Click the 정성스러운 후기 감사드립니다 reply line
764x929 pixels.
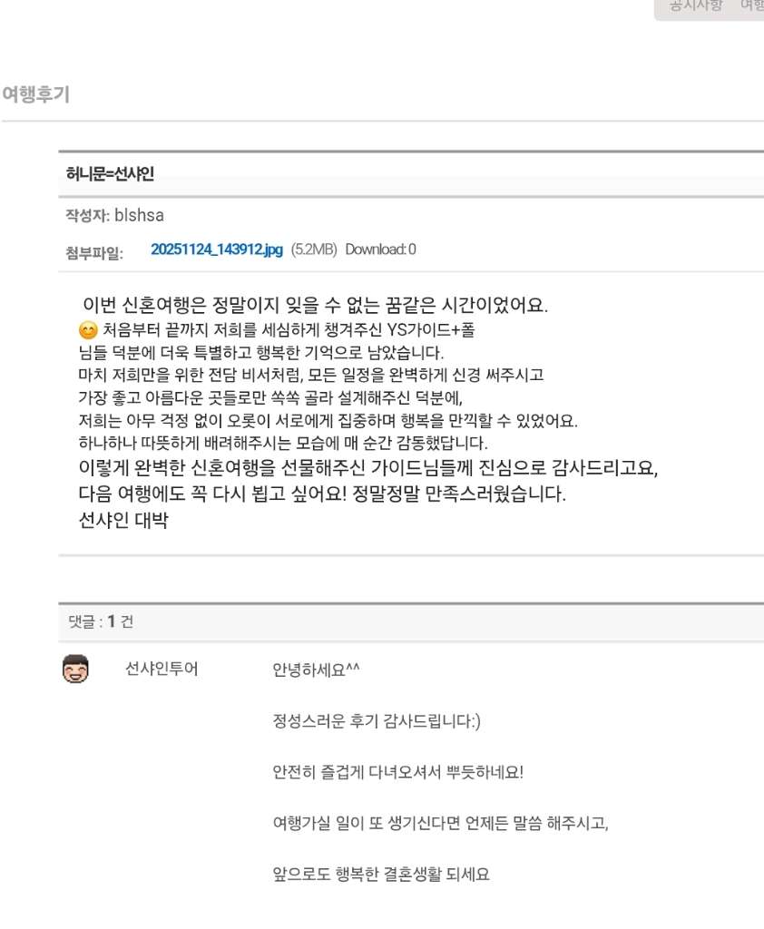377,722
